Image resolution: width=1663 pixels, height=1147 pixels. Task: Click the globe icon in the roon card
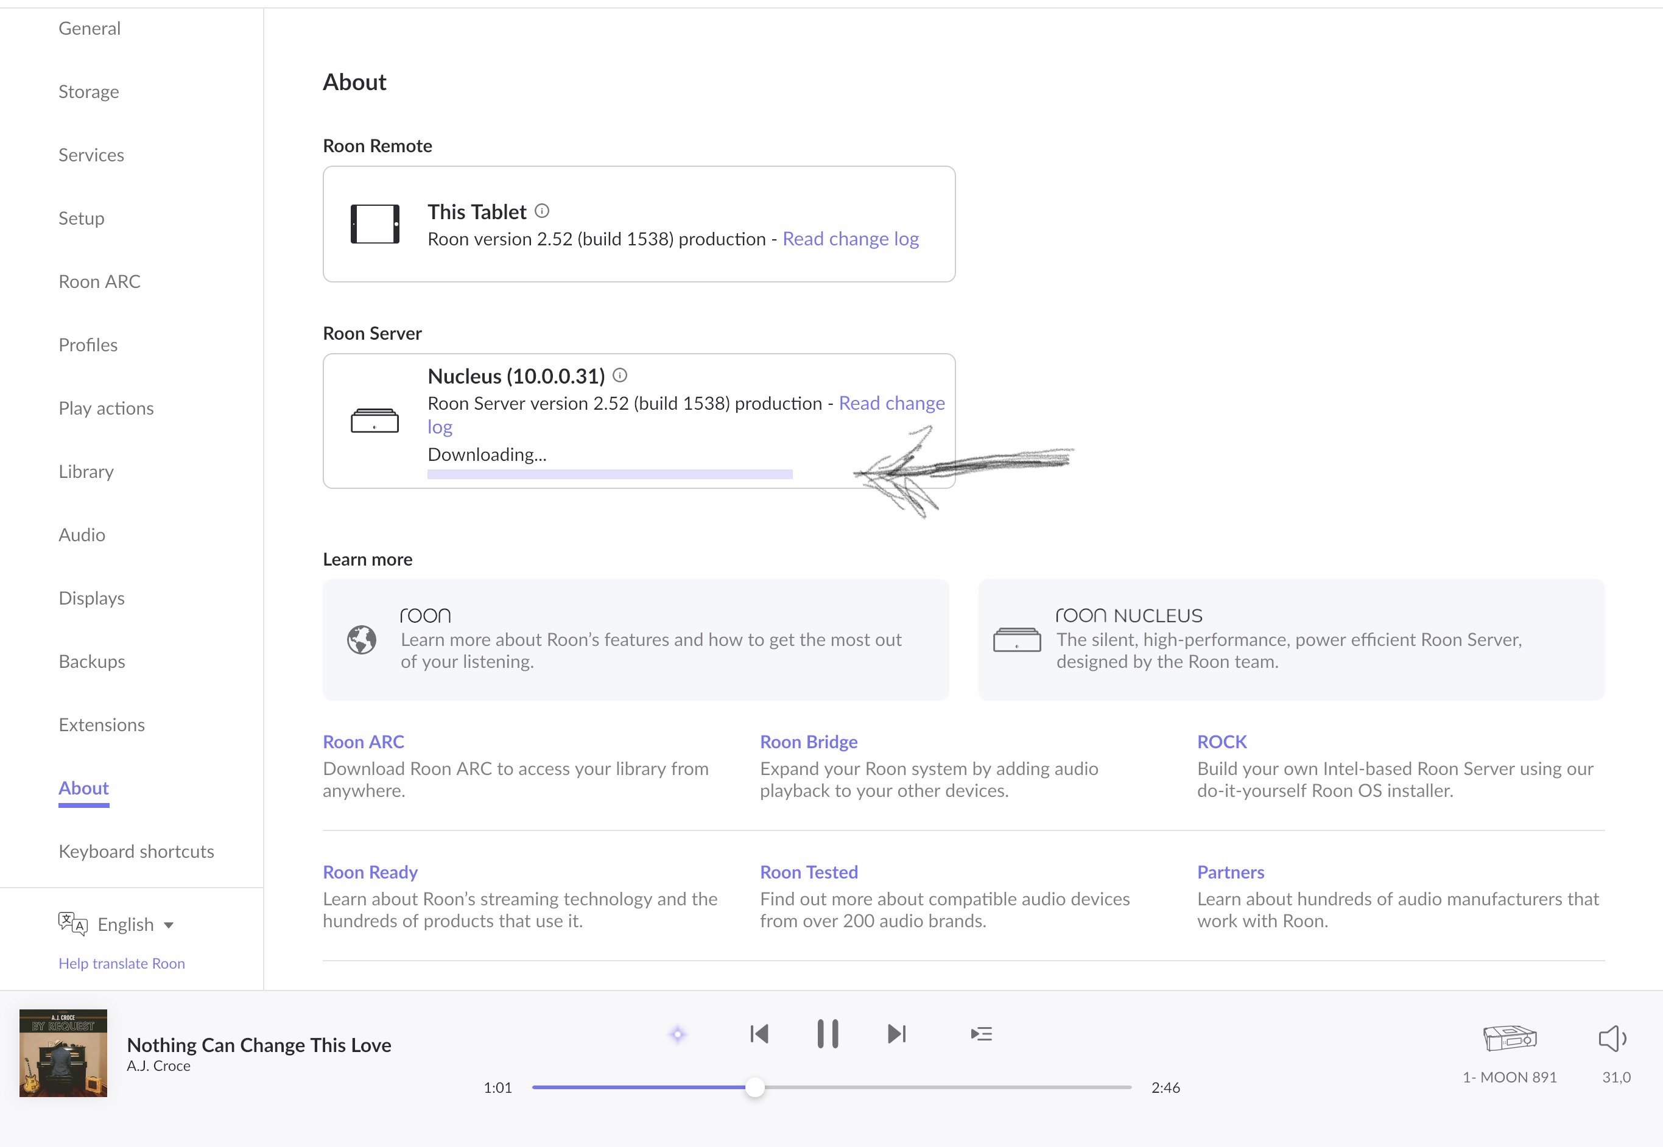[362, 640]
